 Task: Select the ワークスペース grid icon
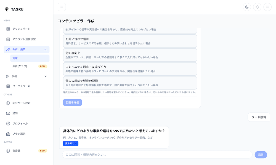pyautogui.click(x=8, y=86)
